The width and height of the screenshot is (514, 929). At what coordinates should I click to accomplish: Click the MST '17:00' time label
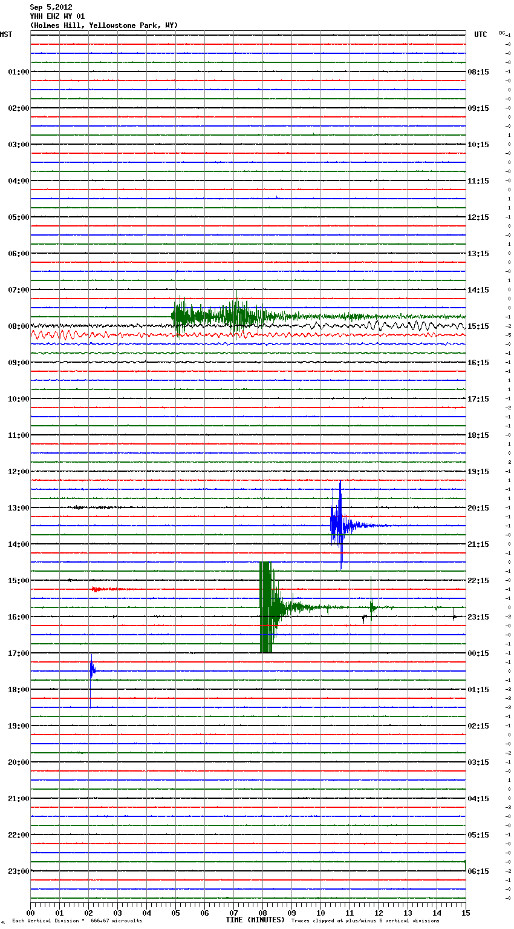[19, 653]
